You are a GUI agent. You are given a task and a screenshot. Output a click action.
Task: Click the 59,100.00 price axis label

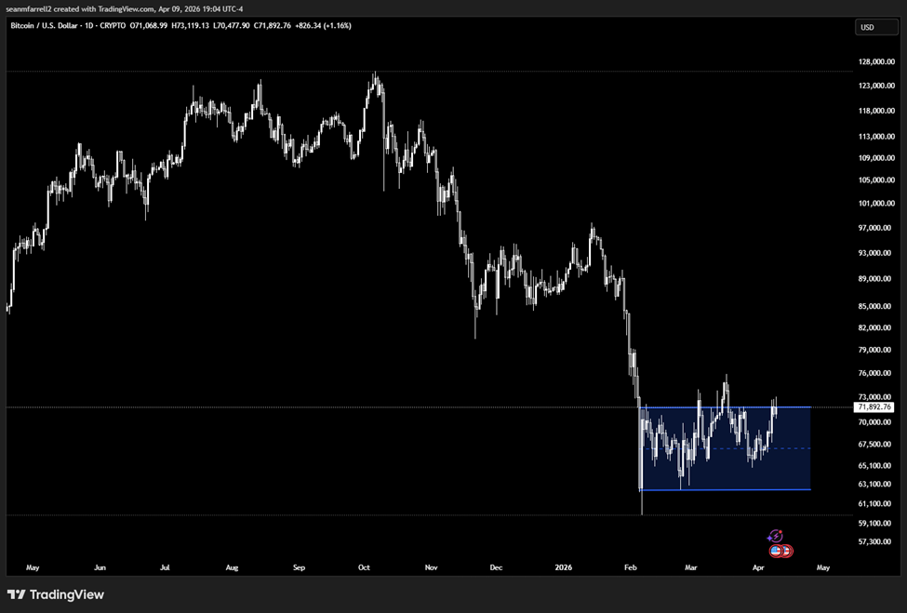pos(874,524)
